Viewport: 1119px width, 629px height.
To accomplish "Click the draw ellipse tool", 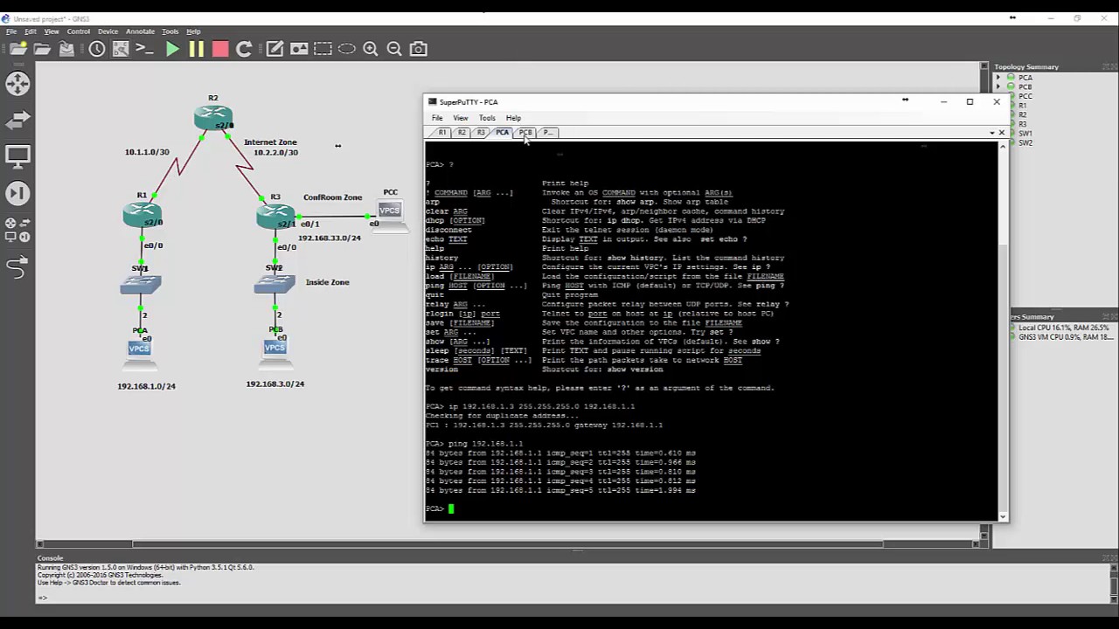I will click(x=347, y=50).
